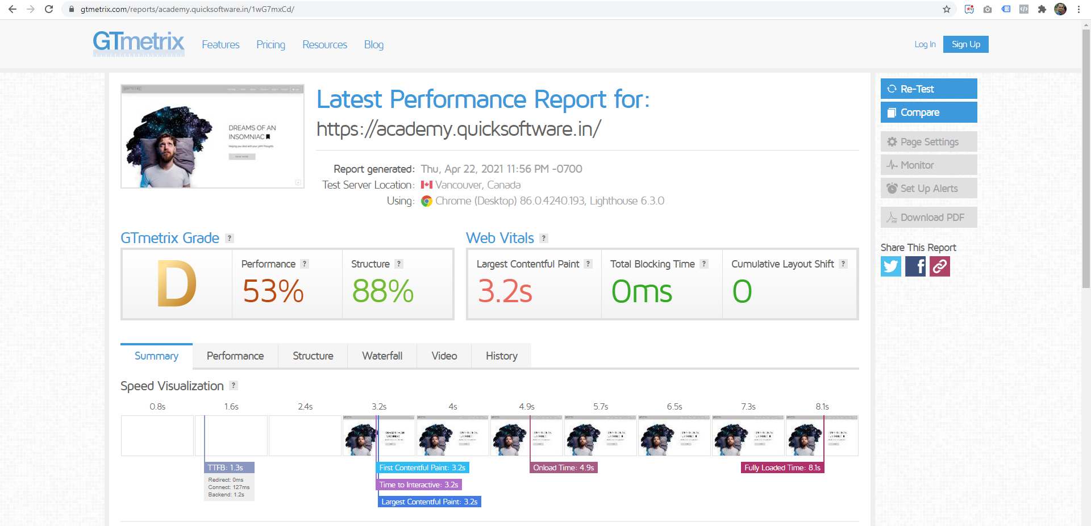Click the 4s filmstrip frame
Screen dimensions: 1091x526
(453, 436)
